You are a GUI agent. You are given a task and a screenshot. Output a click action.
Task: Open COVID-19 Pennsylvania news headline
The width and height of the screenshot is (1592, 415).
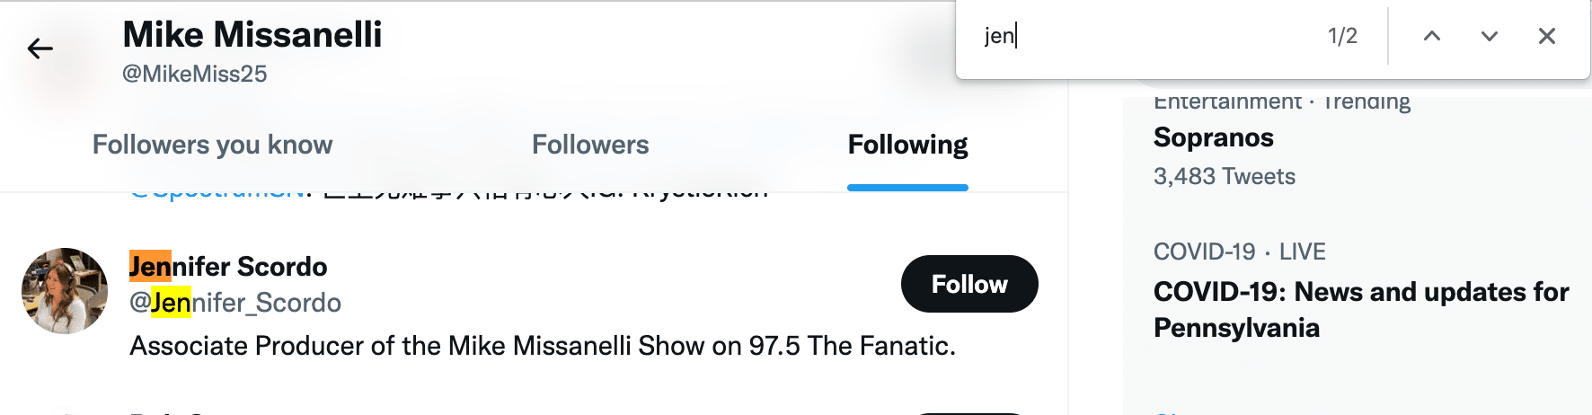point(1361,310)
